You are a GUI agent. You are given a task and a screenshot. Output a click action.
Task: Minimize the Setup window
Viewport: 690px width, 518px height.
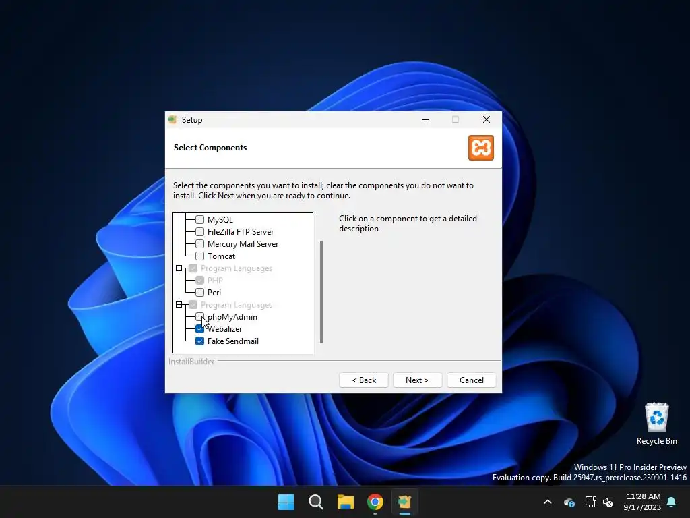click(425, 120)
